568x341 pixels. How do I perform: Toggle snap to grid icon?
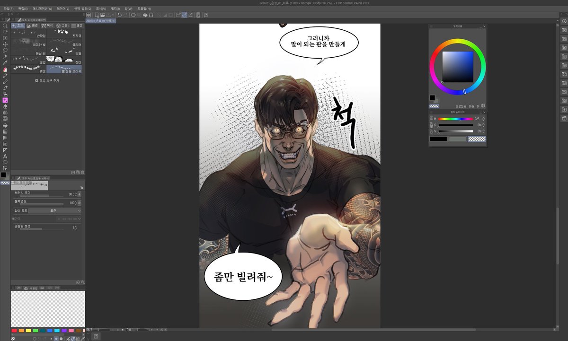(x=190, y=15)
